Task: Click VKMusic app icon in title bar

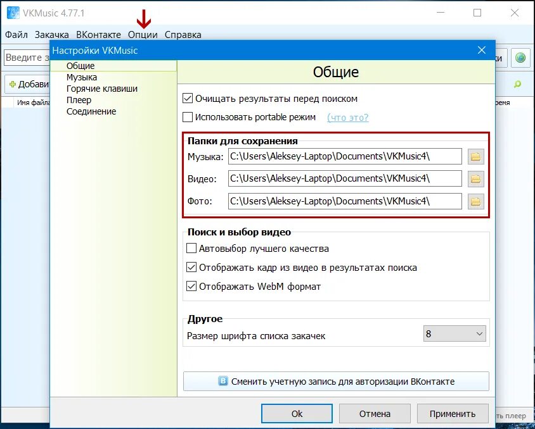Action: pyautogui.click(x=13, y=13)
